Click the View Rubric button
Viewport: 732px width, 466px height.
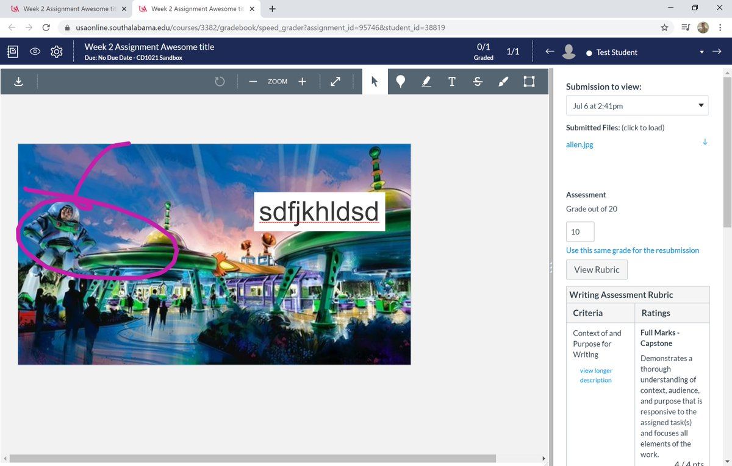click(x=596, y=270)
